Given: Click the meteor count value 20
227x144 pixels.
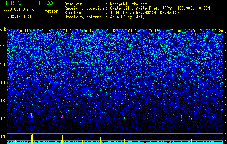Looking at the screenshot, I should 52,17.
